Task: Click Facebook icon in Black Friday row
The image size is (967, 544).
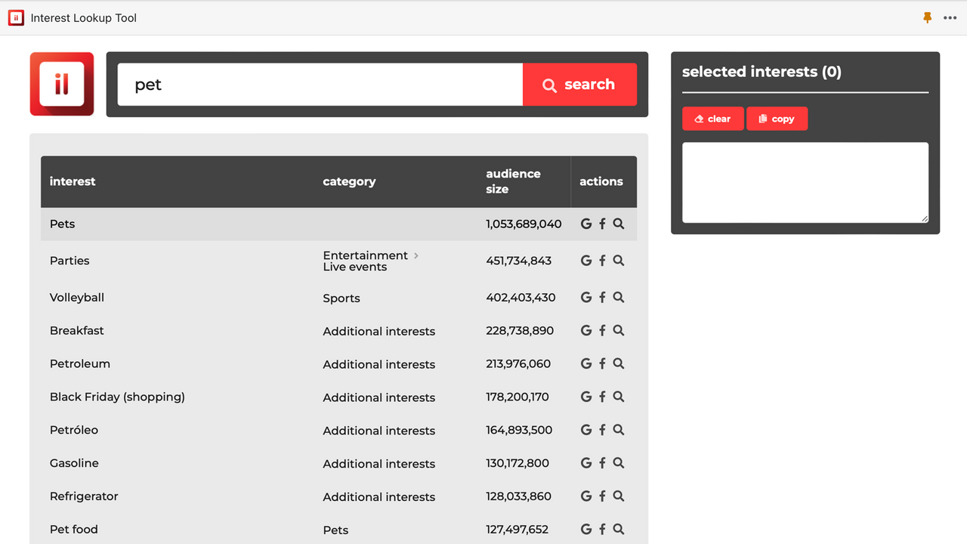Action: pos(602,397)
